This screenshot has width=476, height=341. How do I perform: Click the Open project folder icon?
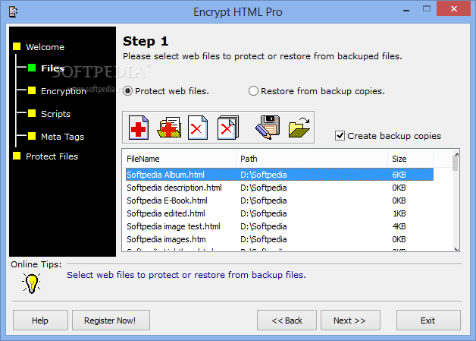[x=299, y=128]
